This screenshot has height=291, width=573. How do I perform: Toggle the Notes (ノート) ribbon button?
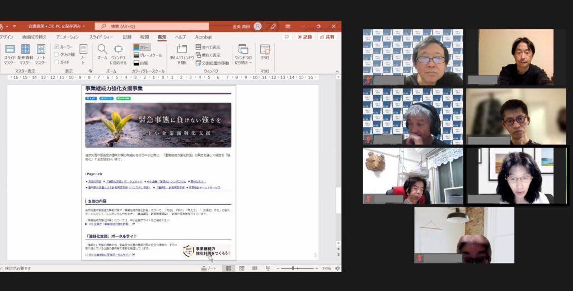(x=83, y=54)
